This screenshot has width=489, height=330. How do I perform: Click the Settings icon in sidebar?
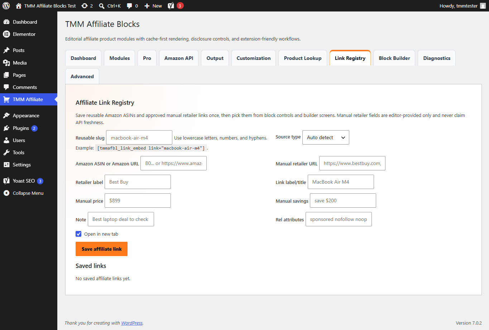coord(6,165)
